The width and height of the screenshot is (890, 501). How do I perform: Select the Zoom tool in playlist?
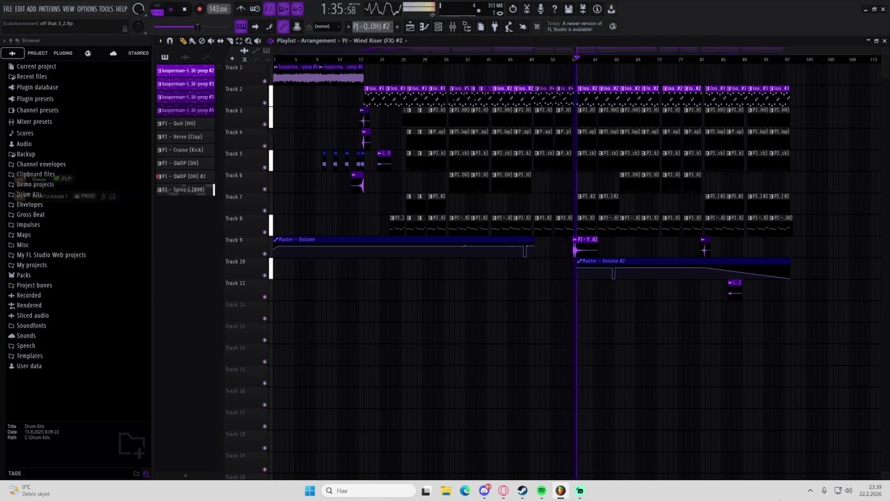click(x=248, y=40)
